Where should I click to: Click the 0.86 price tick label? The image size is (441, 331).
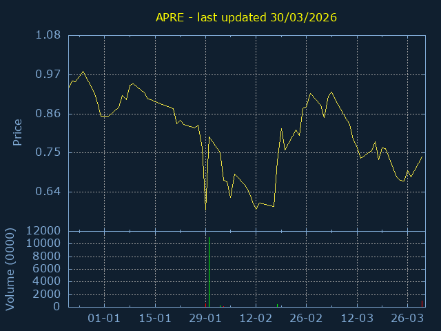pos(48,113)
